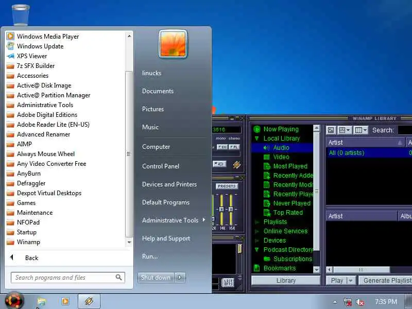Viewport: 412px width, 309px height.
Task: Open Devices and Printers
Action: 169,184
